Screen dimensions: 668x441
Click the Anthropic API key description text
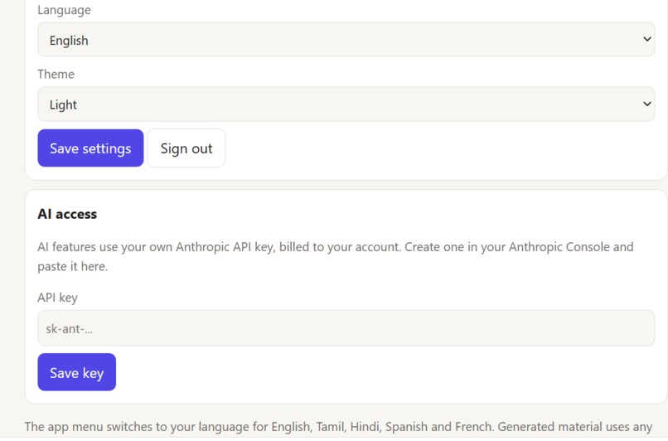click(x=336, y=256)
